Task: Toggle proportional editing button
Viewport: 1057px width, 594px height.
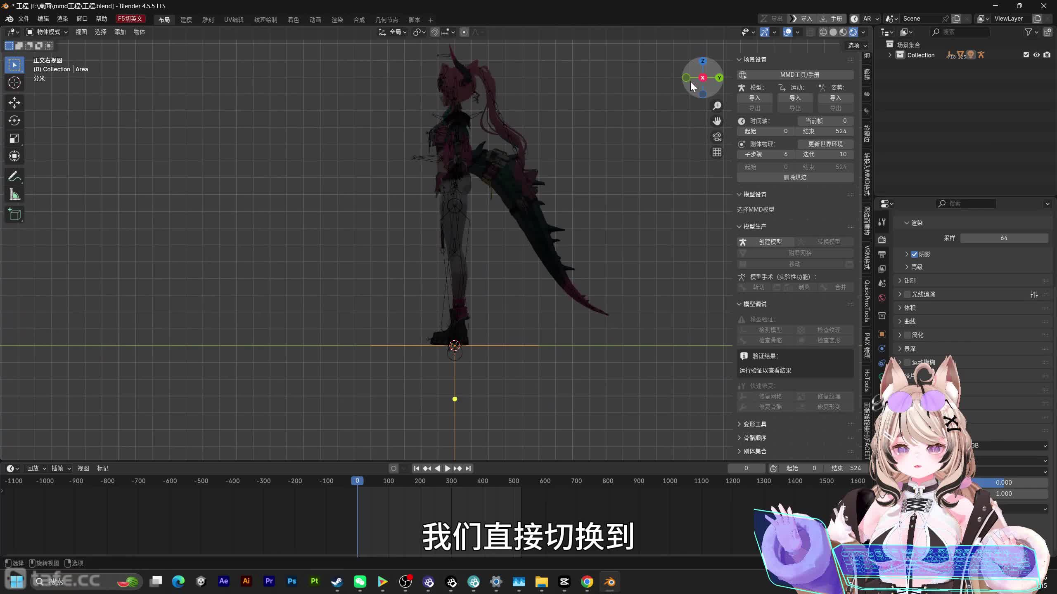Action: coord(464,32)
